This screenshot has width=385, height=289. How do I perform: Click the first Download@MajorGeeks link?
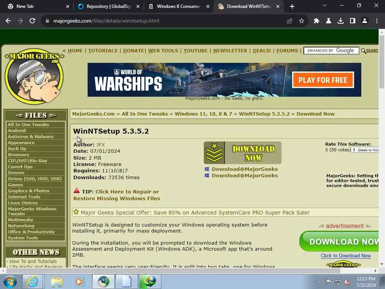[x=244, y=169]
